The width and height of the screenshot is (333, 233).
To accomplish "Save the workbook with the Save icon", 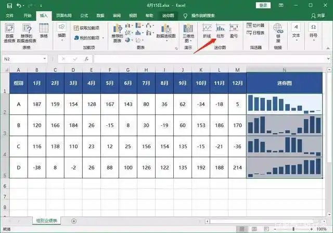I will 9,6.
